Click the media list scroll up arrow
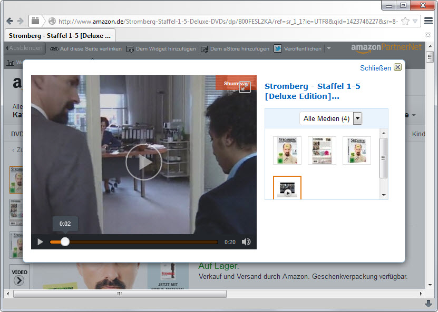Viewport: 438px width, 312px height. (384, 133)
